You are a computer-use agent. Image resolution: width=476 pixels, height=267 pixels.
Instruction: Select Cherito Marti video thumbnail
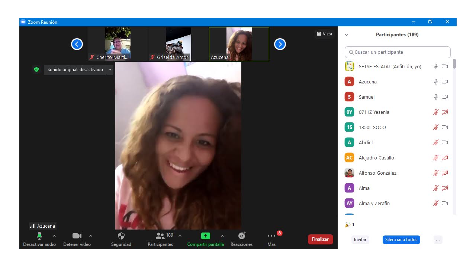click(x=118, y=44)
